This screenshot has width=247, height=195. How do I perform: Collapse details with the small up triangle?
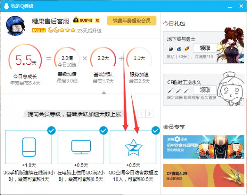coord(104,93)
